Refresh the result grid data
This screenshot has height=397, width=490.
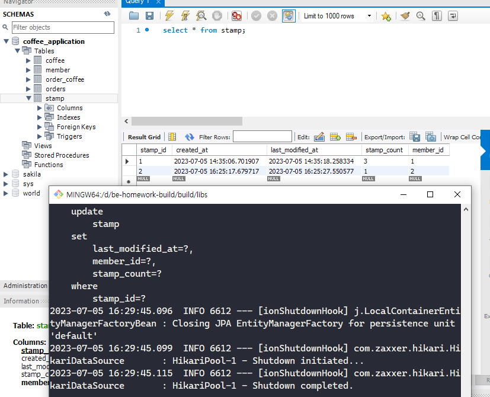(190, 137)
